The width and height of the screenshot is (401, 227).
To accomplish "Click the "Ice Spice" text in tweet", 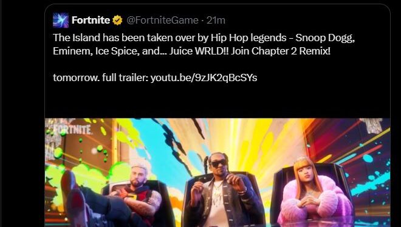I will point(117,51).
